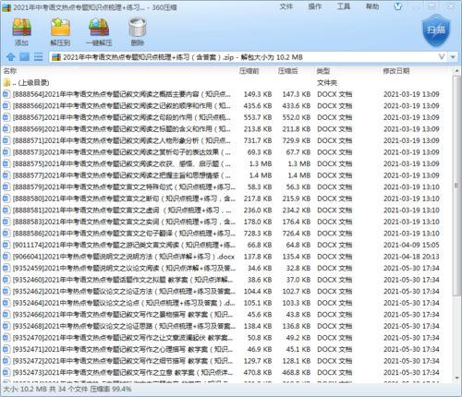
Task: Open the 文件 menu
Action: click(x=286, y=6)
